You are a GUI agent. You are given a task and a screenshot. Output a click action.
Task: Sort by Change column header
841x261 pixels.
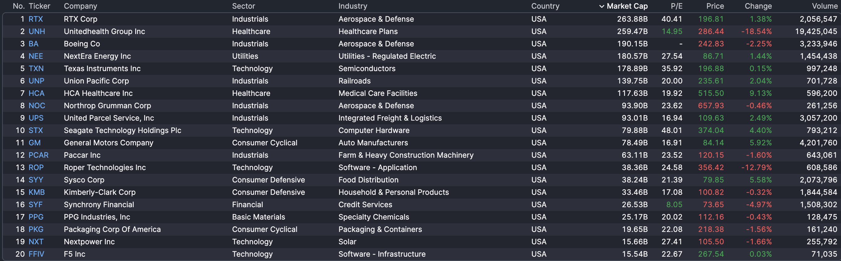pos(758,6)
